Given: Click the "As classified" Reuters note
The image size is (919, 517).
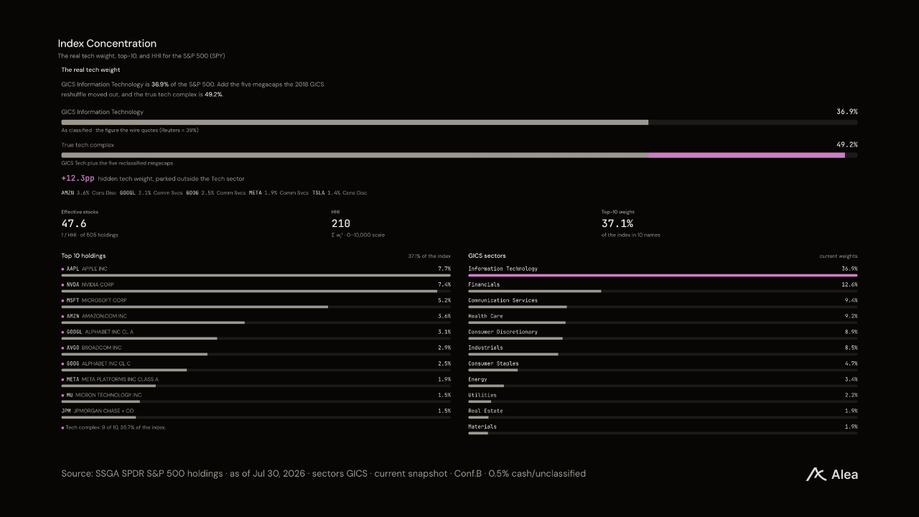Looking at the screenshot, I should (130, 130).
